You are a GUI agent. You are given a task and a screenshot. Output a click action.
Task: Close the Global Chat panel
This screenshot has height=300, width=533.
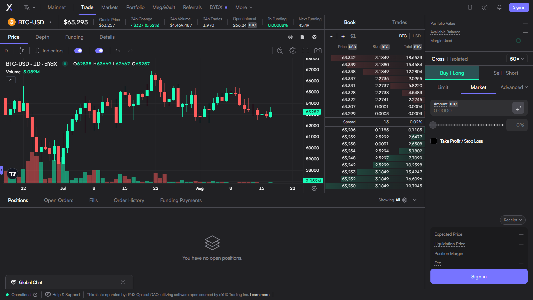123,282
